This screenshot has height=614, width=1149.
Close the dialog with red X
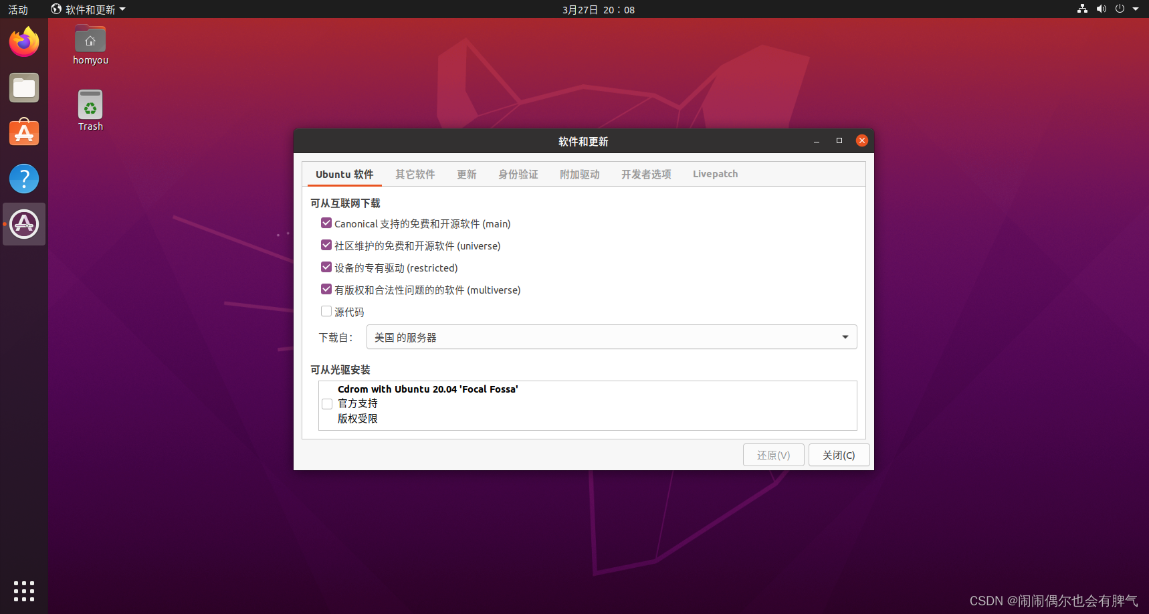click(862, 140)
